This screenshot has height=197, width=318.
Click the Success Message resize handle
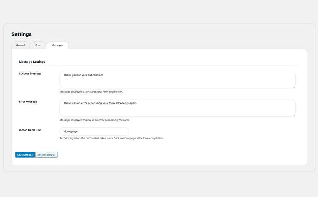pos(294,87)
